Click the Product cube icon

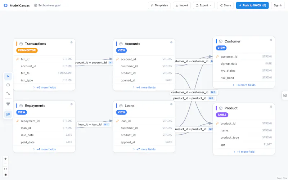pyautogui.click(x=221, y=108)
